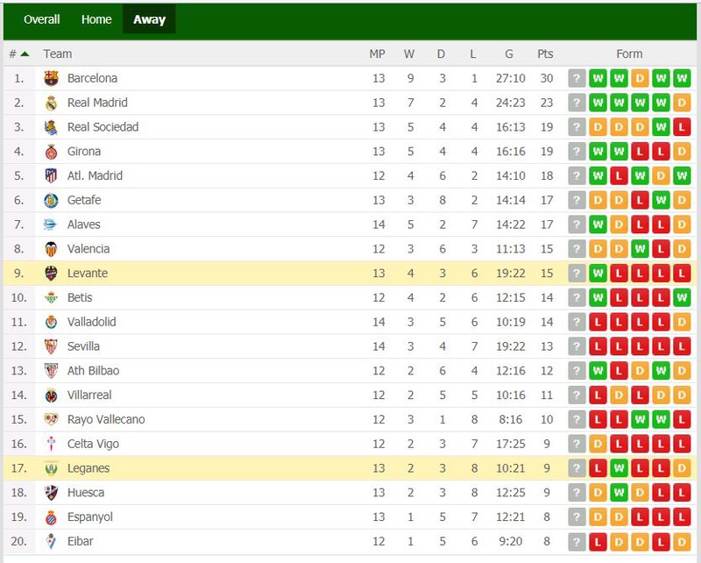Switch to the Overall standings tab
This screenshot has width=701, height=563.
click(41, 19)
